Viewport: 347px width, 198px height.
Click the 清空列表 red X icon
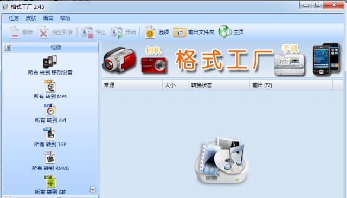(x=43, y=32)
